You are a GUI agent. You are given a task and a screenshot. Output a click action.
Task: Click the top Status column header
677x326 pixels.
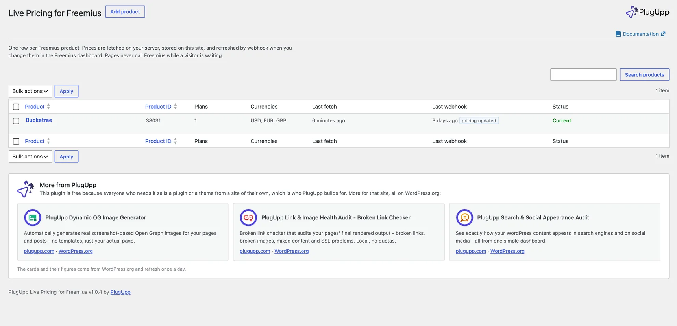point(560,107)
